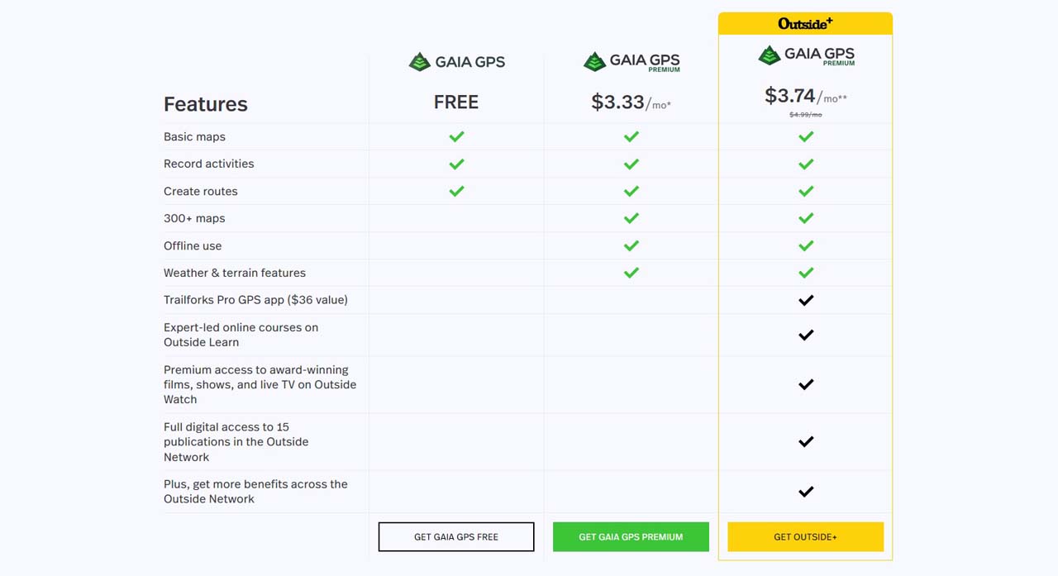
Task: Click the 300+ maps checkmark in $3.33 column
Action: (631, 218)
